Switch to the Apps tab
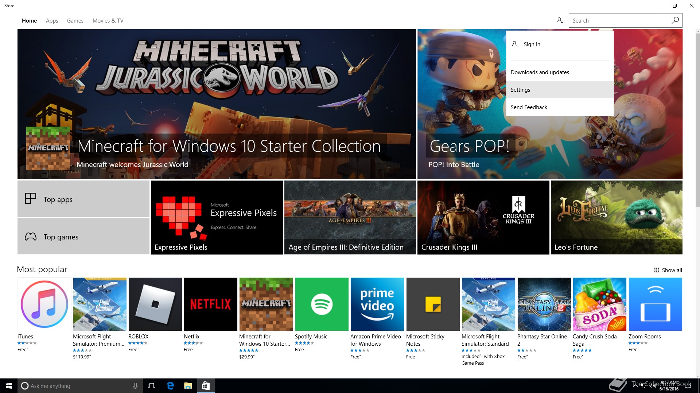 (x=52, y=21)
